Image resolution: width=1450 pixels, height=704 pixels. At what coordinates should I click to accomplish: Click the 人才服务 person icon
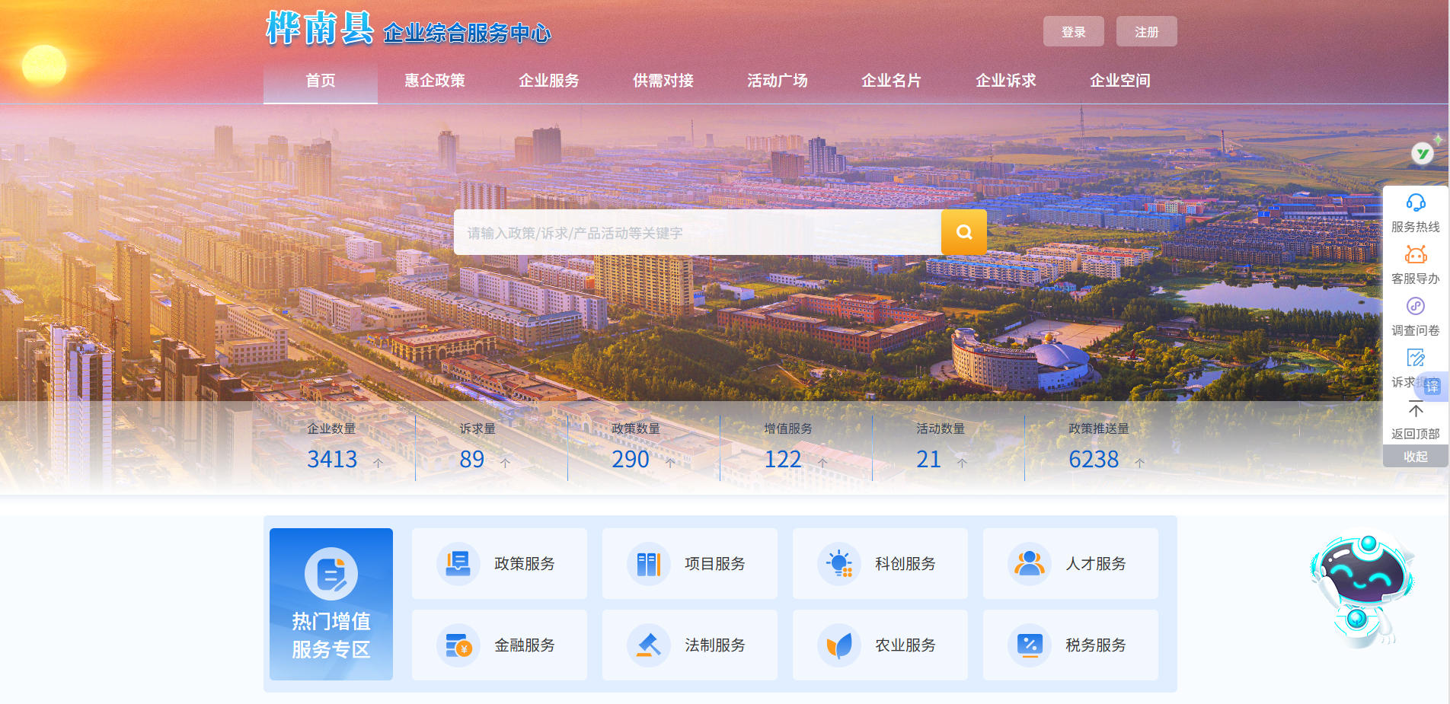[1029, 564]
